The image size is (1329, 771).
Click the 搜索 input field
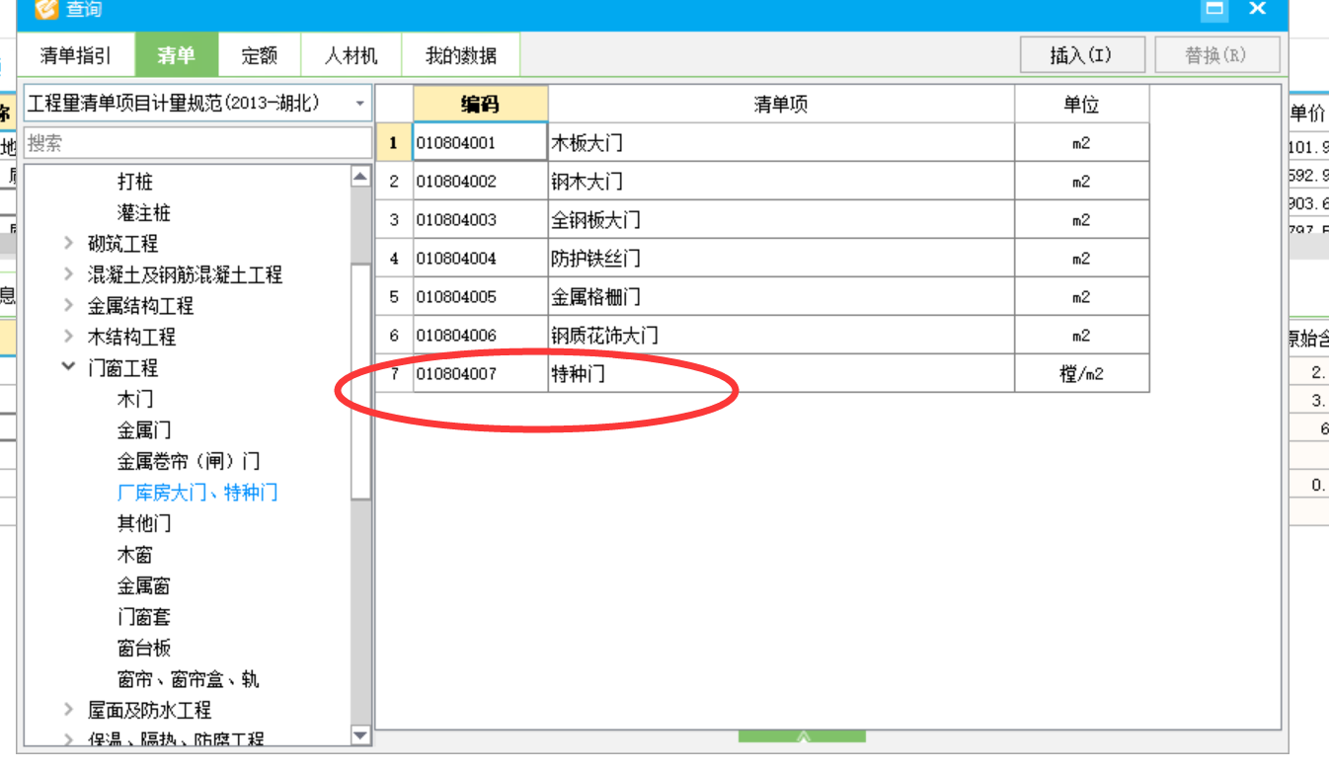197,143
